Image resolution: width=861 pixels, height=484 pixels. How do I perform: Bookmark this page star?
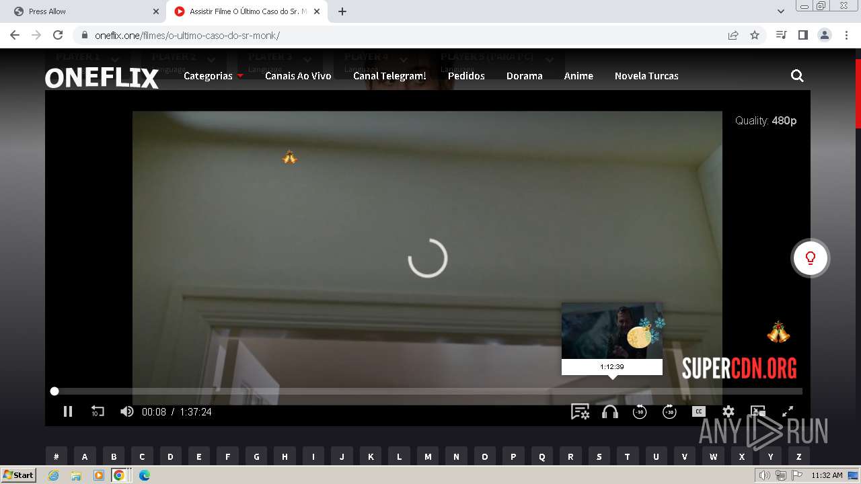755,35
